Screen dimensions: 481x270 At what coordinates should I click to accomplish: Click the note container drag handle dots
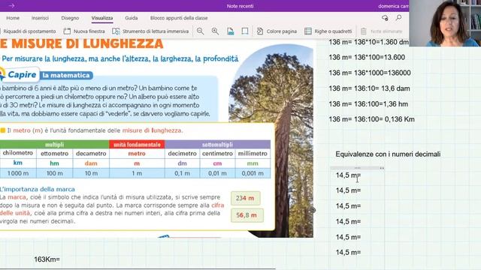click(357, 168)
